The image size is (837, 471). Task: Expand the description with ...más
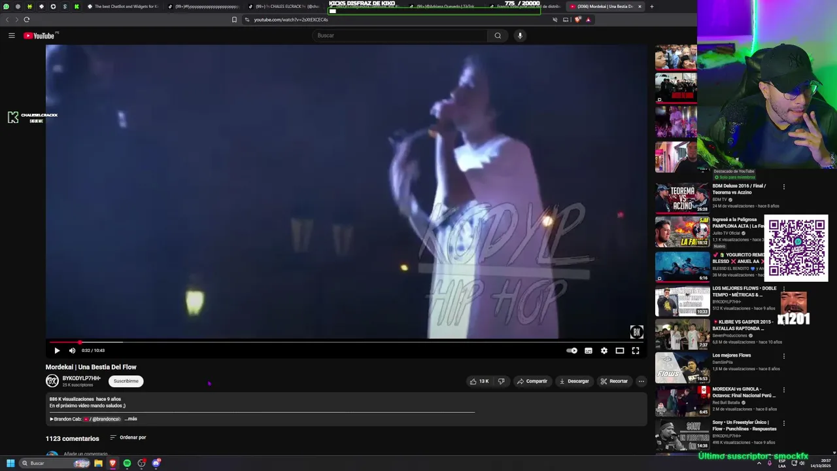pos(131,419)
